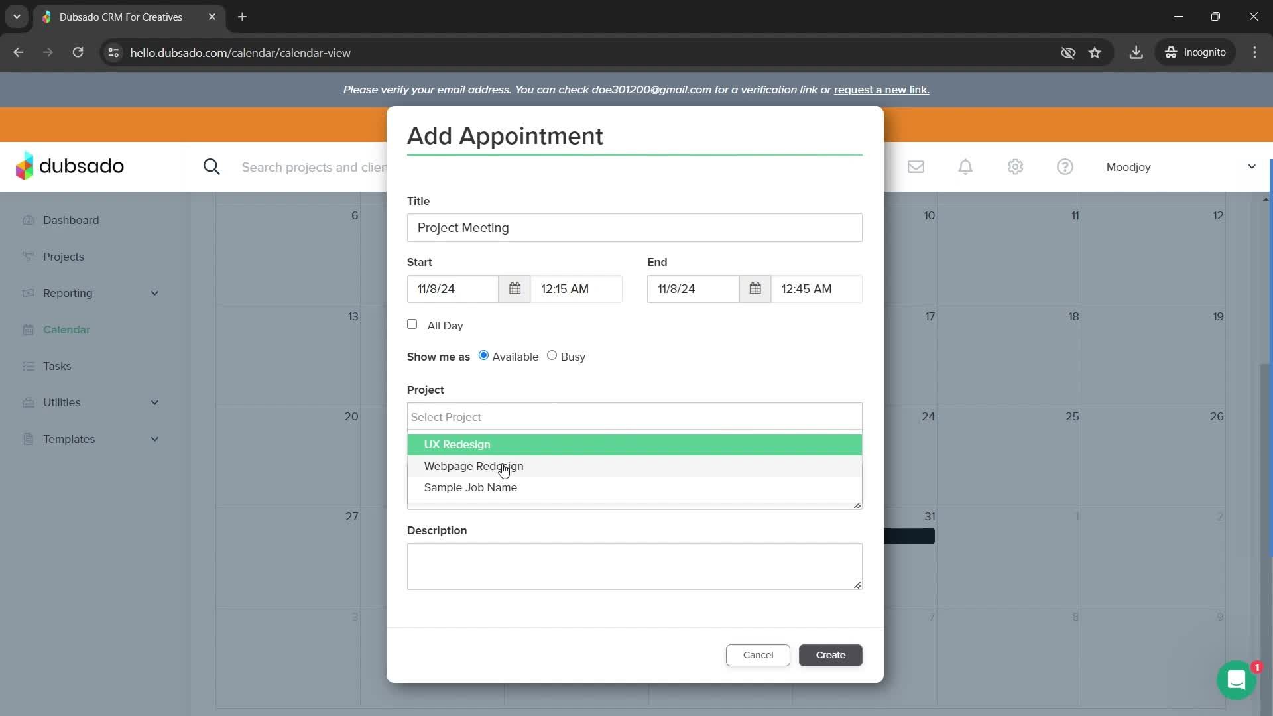1273x716 pixels.
Task: Click the Start time field 12:15 AM
Action: pyautogui.click(x=576, y=289)
